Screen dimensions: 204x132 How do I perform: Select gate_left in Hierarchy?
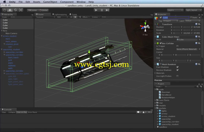[12, 76]
